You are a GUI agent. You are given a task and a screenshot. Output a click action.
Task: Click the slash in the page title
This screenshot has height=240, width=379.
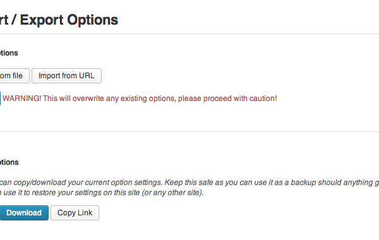pos(14,20)
